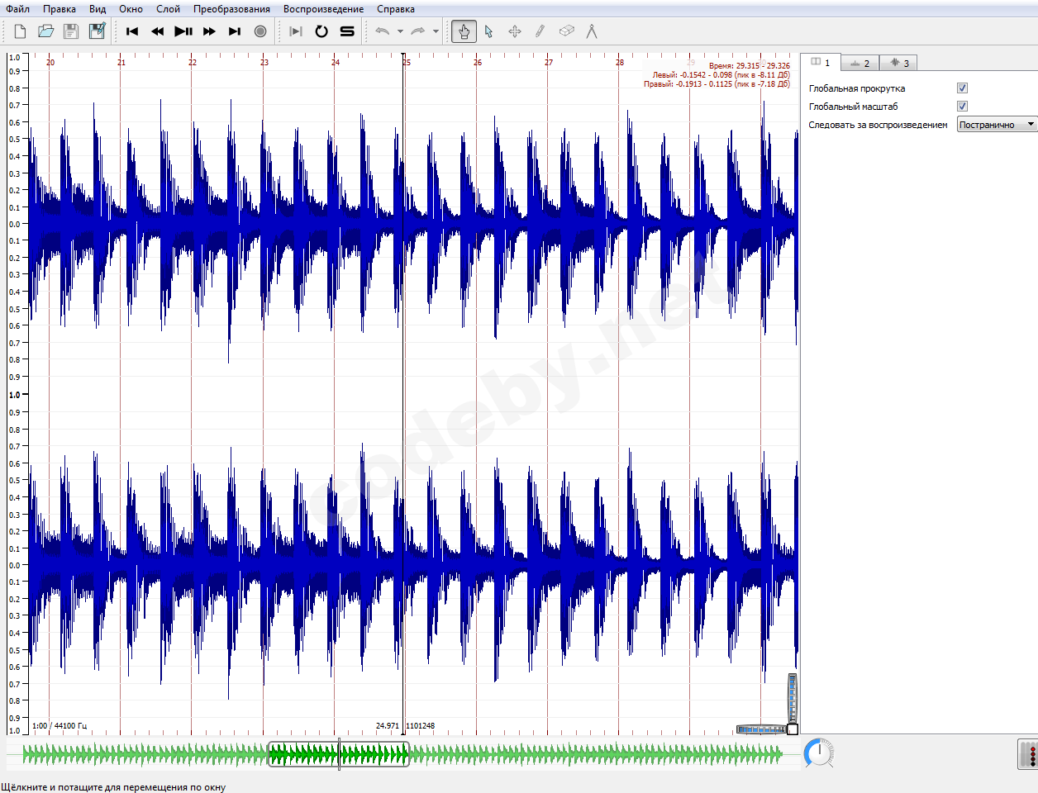
Task: Click the Record button in toolbar
Action: click(260, 31)
